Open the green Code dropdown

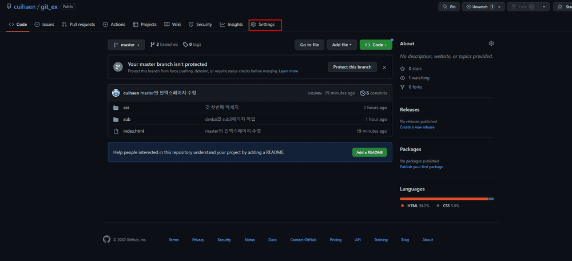376,45
